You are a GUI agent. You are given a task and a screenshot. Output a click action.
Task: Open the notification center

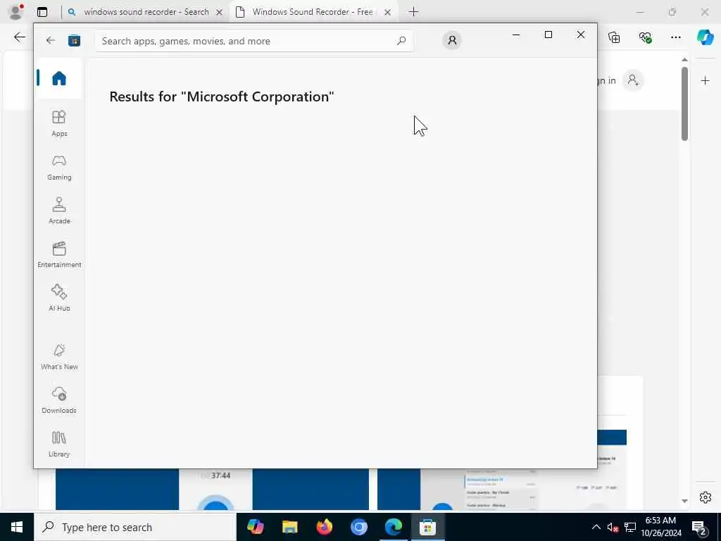[699, 527]
